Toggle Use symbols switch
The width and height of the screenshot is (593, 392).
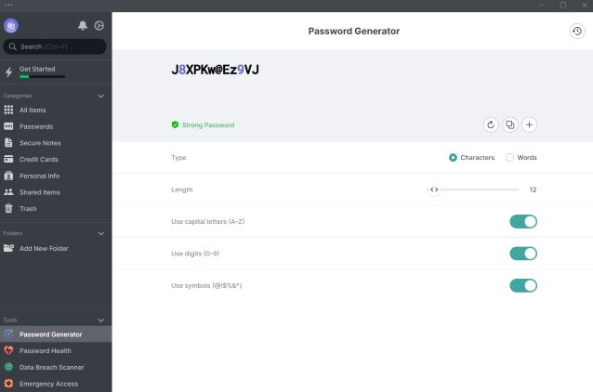(x=523, y=286)
